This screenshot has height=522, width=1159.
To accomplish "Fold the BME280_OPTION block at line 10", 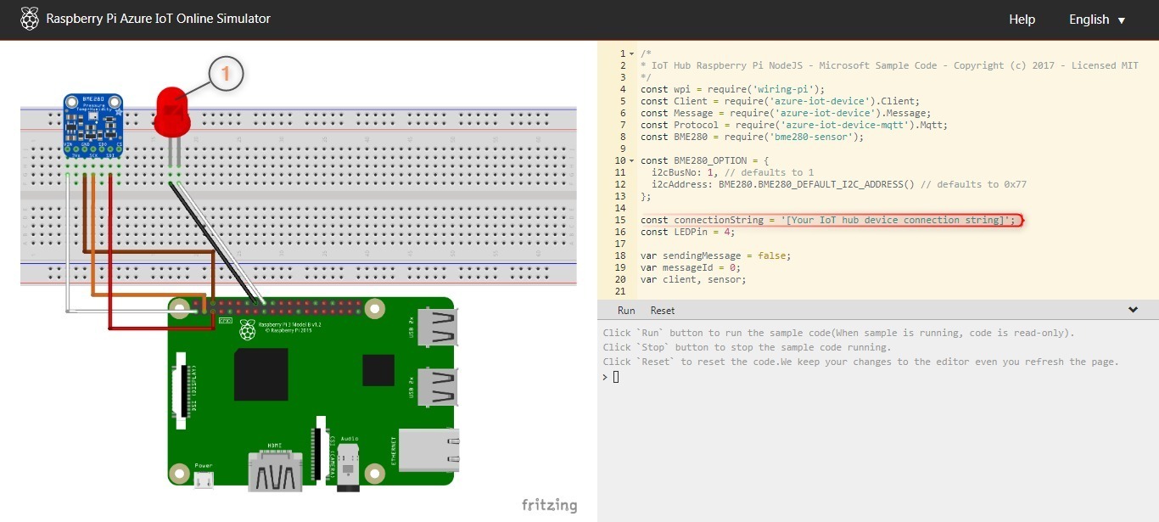I will tap(631, 160).
